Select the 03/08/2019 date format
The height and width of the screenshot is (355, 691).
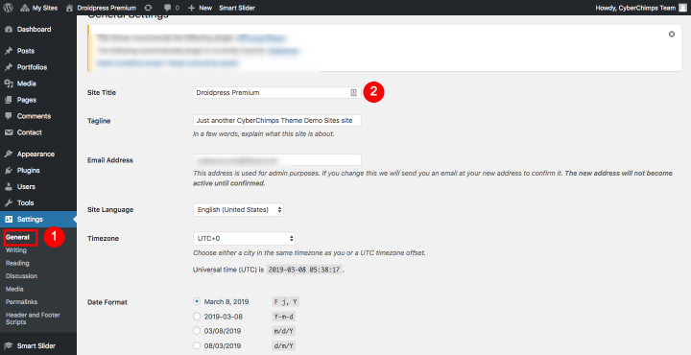click(197, 331)
